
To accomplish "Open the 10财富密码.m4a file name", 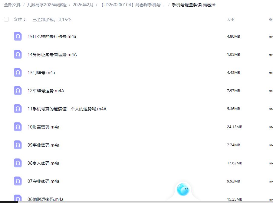I will (x=43, y=127).
